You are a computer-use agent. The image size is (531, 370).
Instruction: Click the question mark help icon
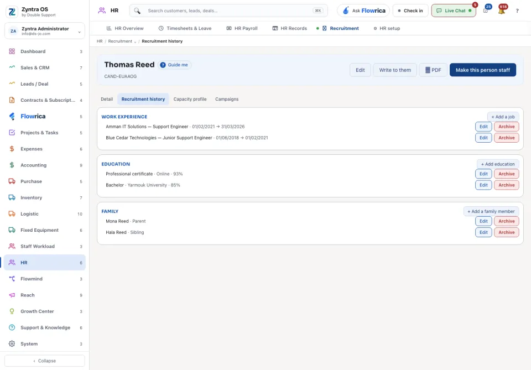517,11
